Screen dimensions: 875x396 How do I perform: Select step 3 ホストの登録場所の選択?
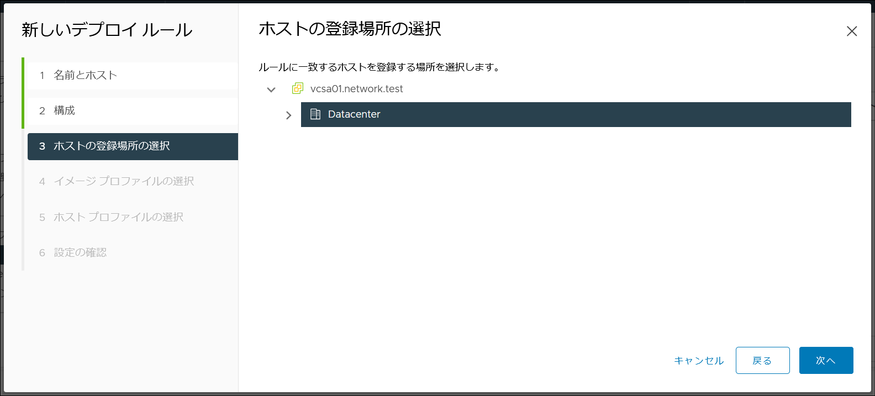click(x=133, y=146)
